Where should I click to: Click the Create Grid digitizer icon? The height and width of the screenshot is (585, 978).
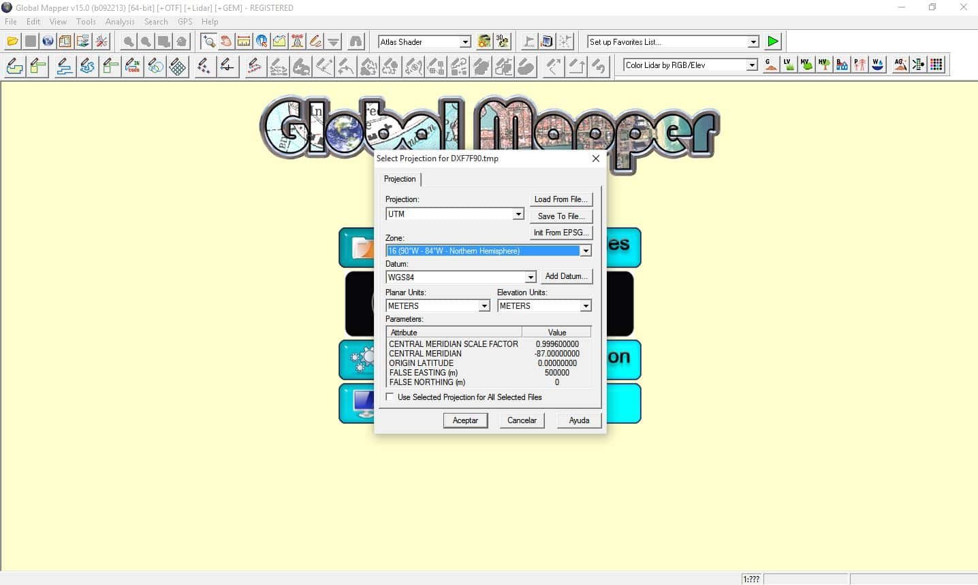tap(178, 66)
